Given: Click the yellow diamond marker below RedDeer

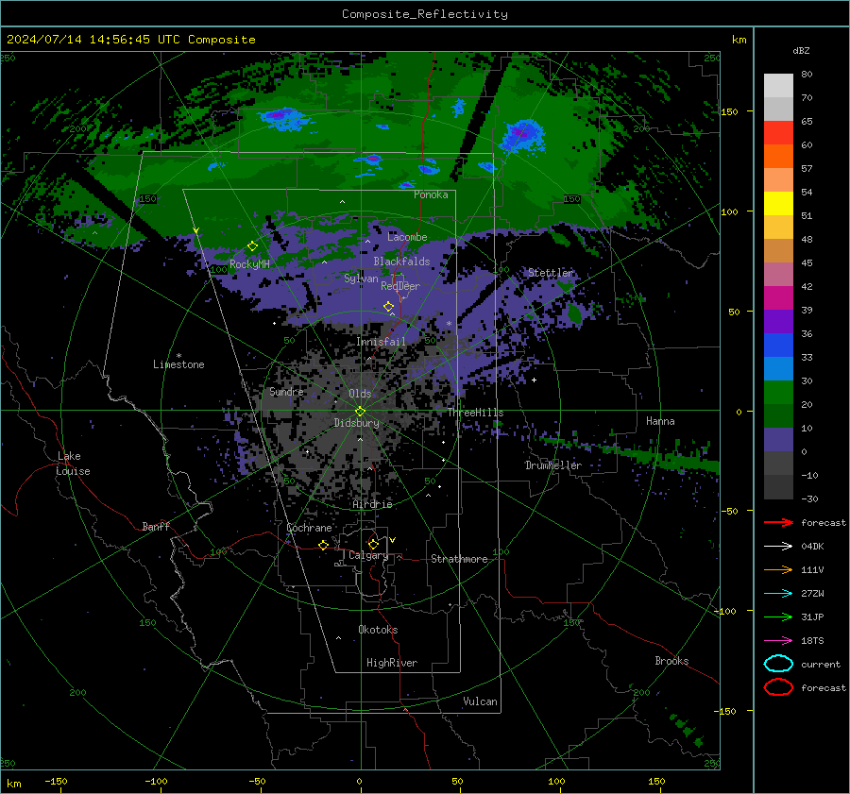Looking at the screenshot, I should [x=388, y=307].
